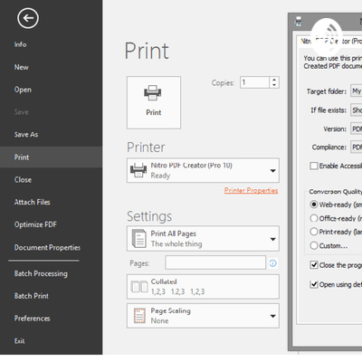362x362 pixels.
Task: Select the Web-ready radio button
Action: pos(314,205)
